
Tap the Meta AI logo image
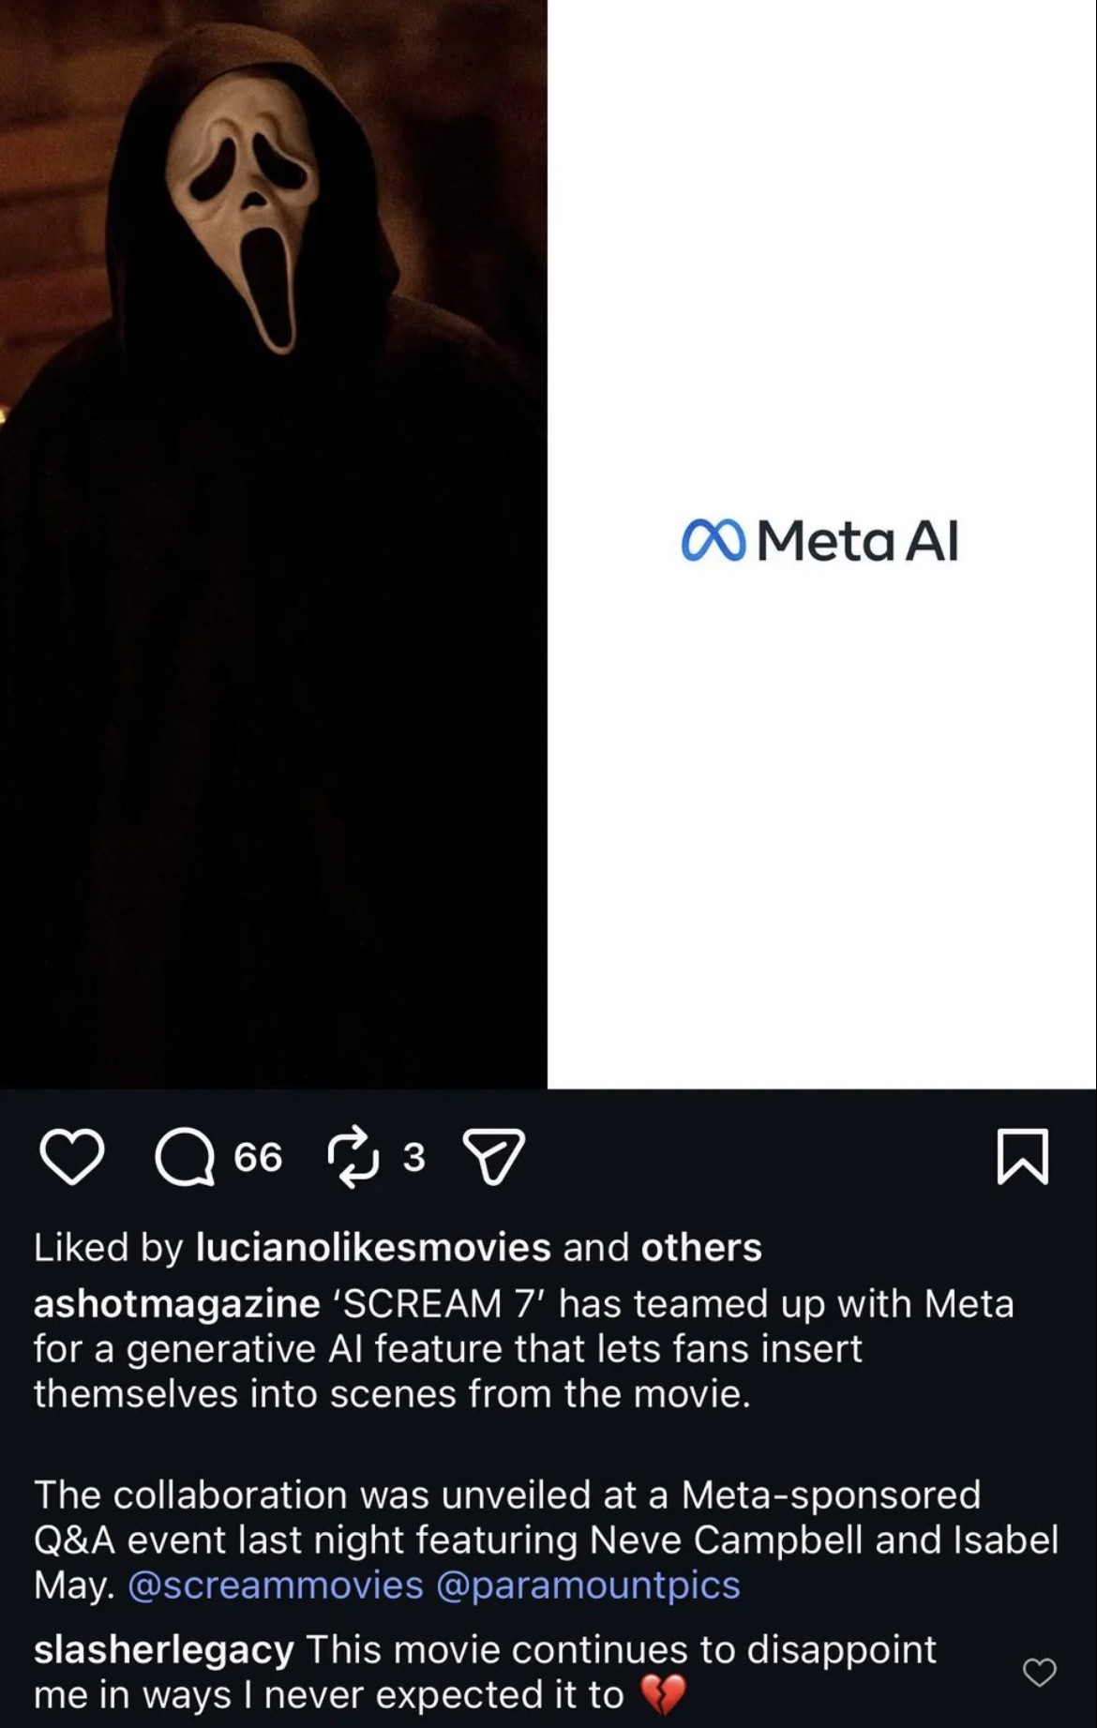822,544
